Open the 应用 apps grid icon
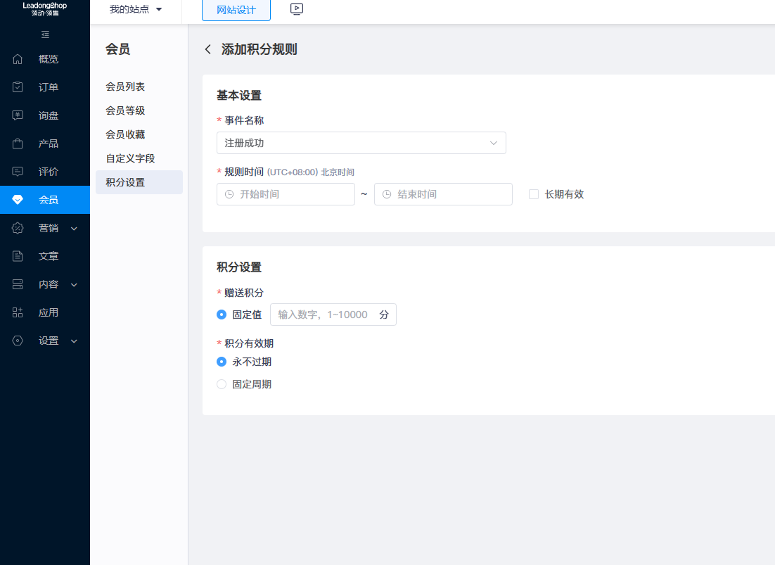The image size is (775, 565). [18, 312]
